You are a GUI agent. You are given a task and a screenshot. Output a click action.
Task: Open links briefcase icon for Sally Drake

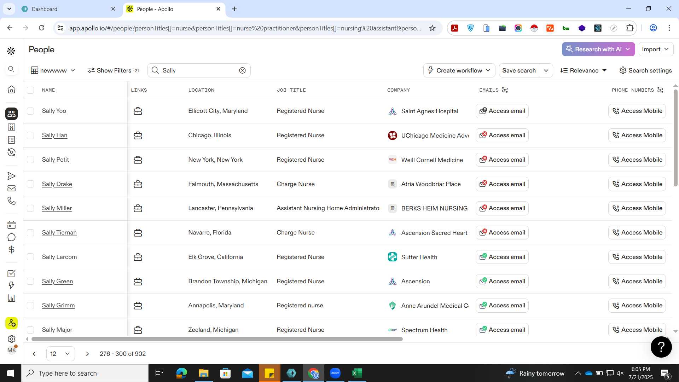click(x=138, y=184)
